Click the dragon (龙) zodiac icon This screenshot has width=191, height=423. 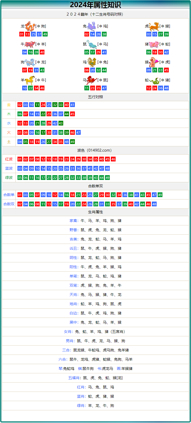point(30,26)
